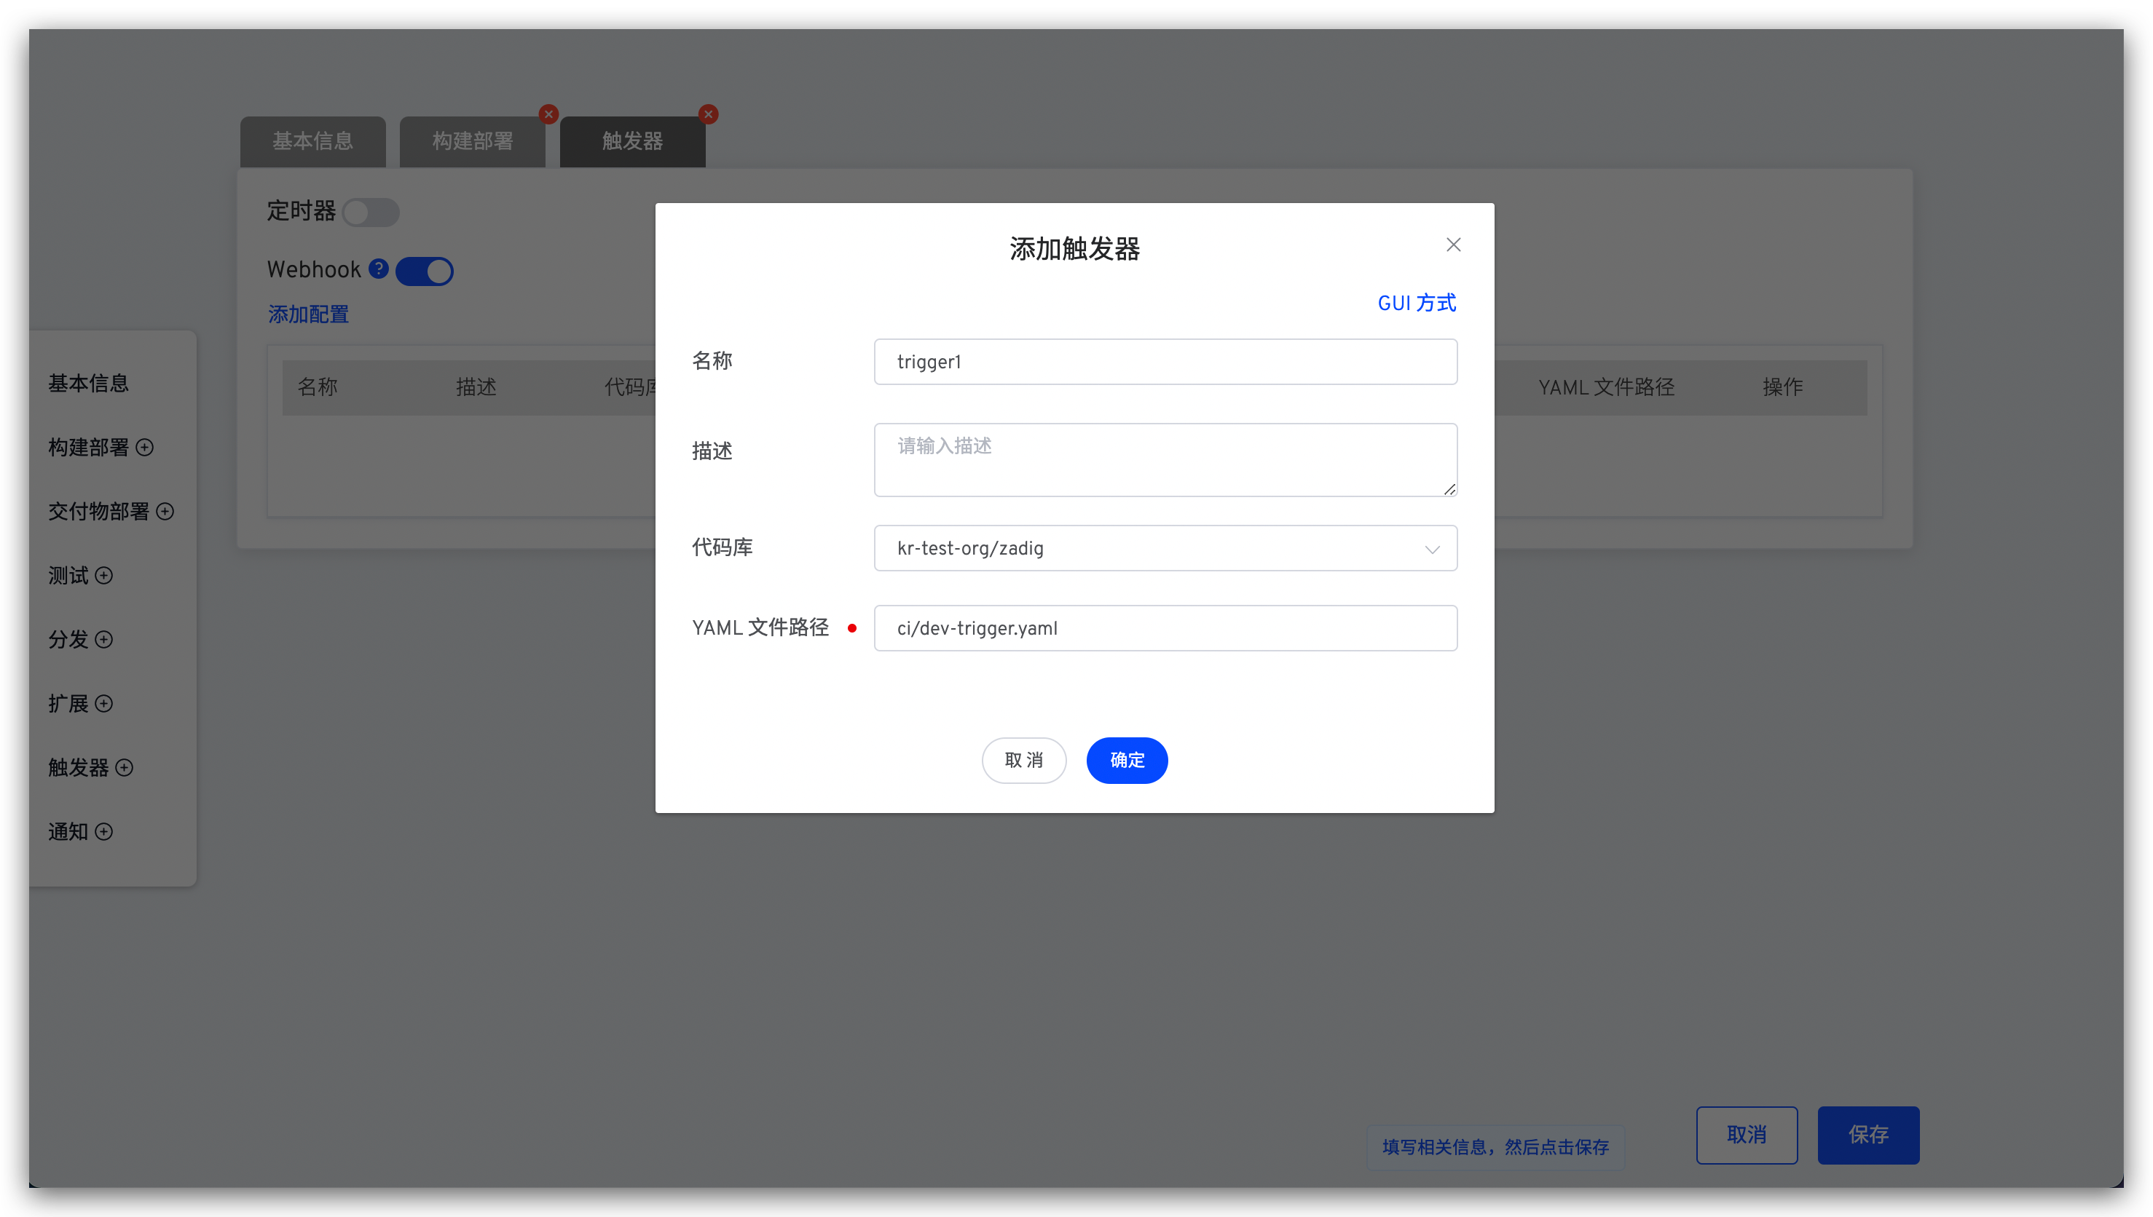Click the 分发 label in the left sidebar

[x=68, y=639]
